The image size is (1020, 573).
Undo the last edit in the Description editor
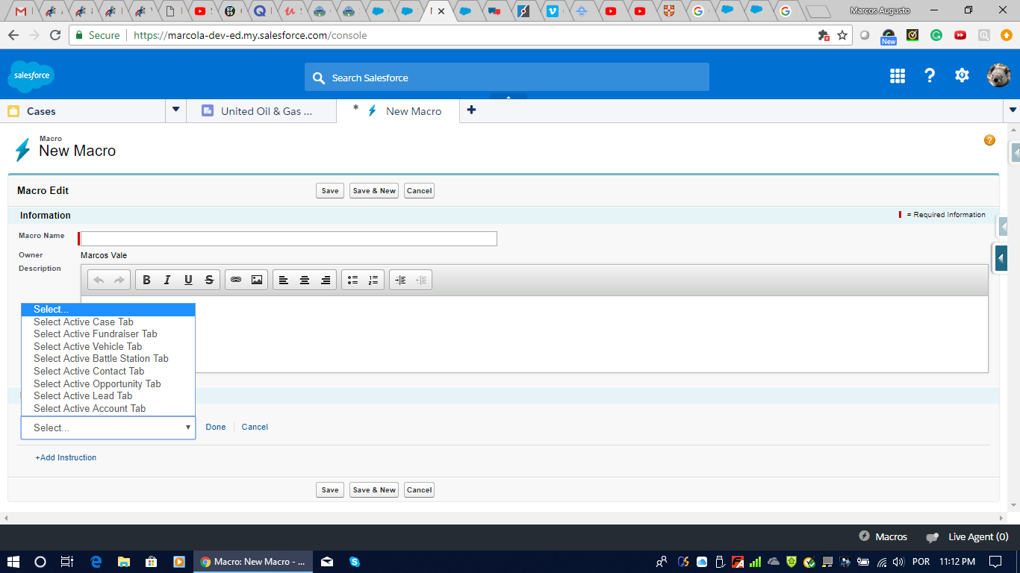coord(99,280)
